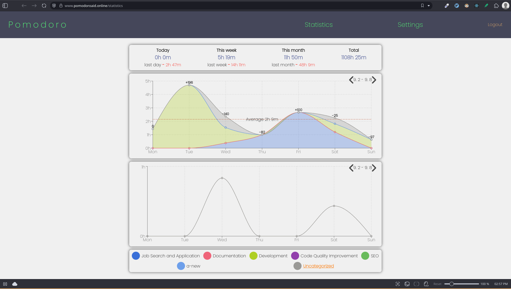
Task: Click the bookmark icon in address bar
Action: coord(422,6)
